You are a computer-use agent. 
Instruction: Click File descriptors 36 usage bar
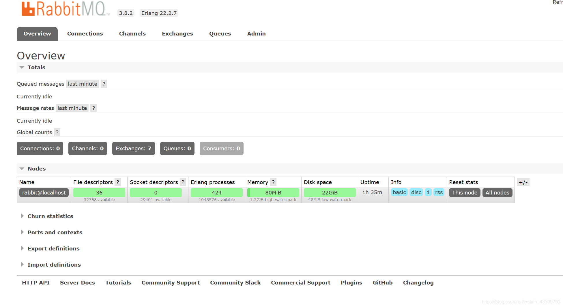pyautogui.click(x=99, y=193)
